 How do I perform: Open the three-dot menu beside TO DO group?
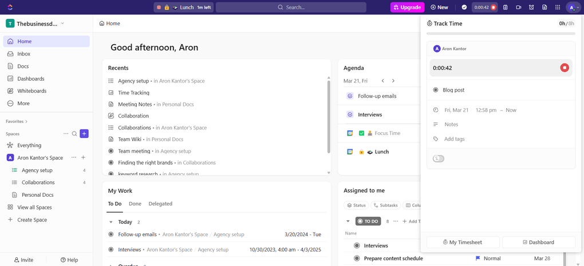coord(396,221)
